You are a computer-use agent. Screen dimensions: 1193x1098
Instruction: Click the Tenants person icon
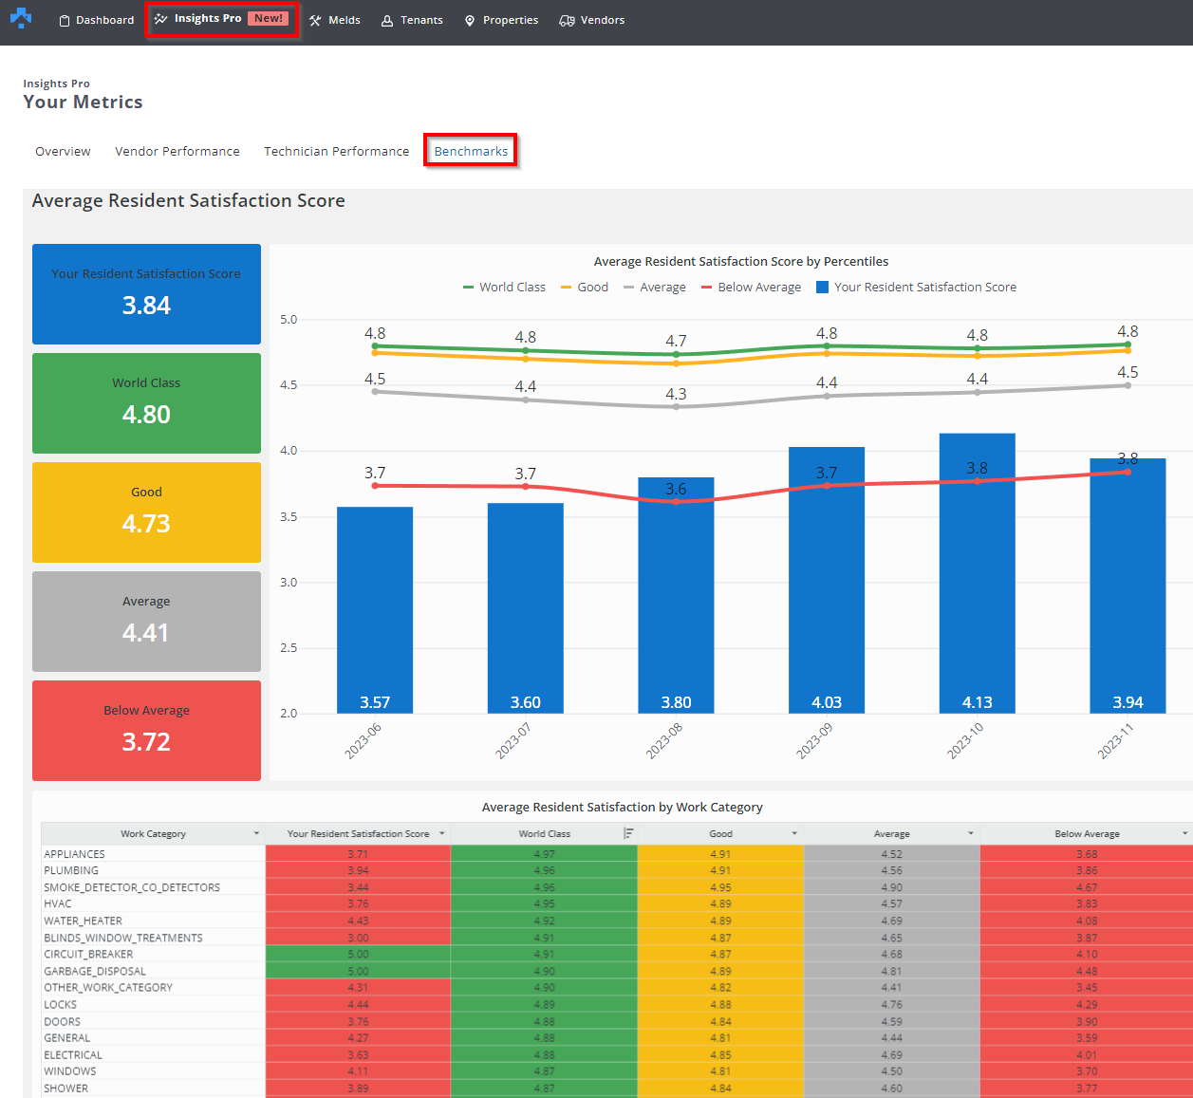point(387,20)
